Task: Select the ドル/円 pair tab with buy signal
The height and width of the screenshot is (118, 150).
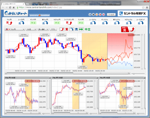Action: [x=9, y=21]
